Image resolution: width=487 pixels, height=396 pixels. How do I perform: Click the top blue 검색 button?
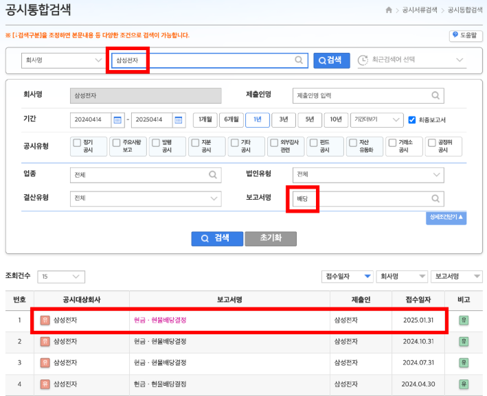click(x=332, y=60)
